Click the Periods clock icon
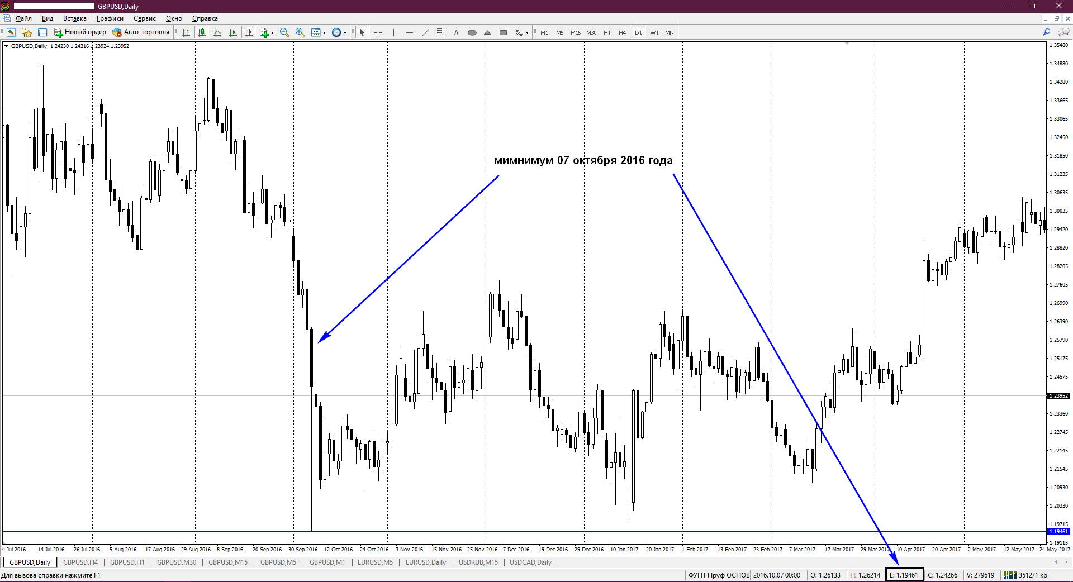 click(336, 32)
